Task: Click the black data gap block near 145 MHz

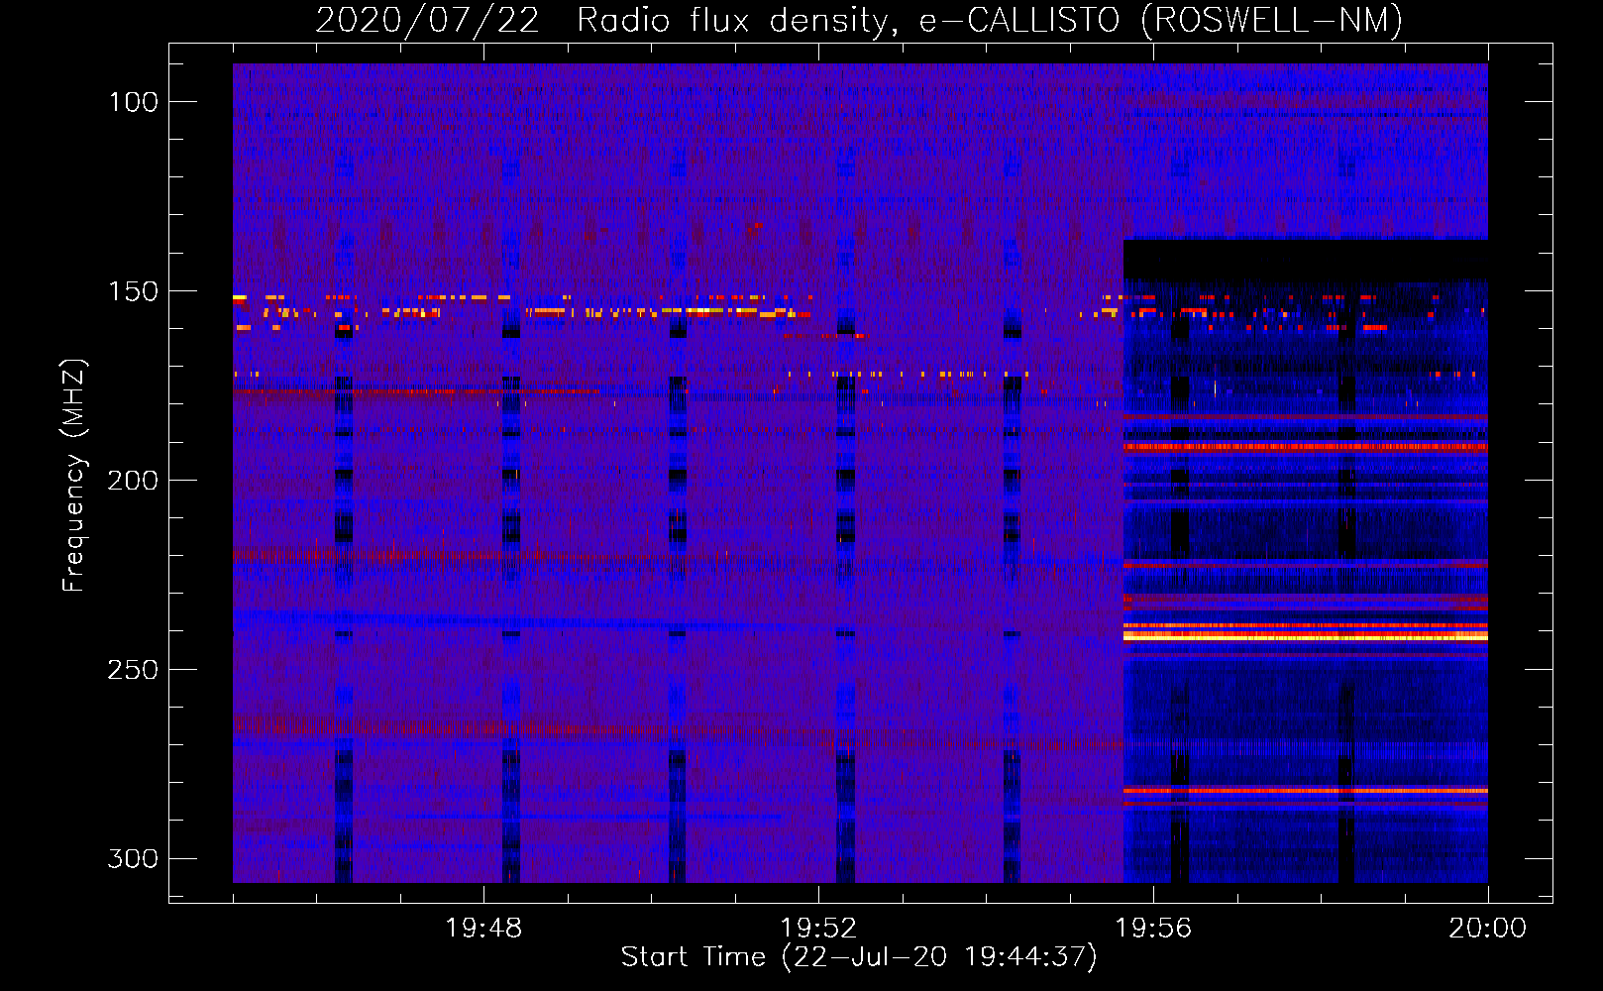Action: click(x=1306, y=260)
